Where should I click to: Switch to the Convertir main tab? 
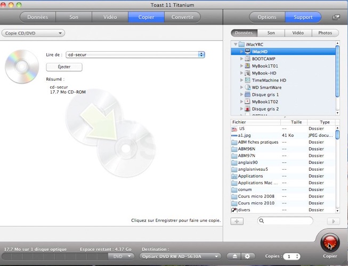pyautogui.click(x=182, y=17)
